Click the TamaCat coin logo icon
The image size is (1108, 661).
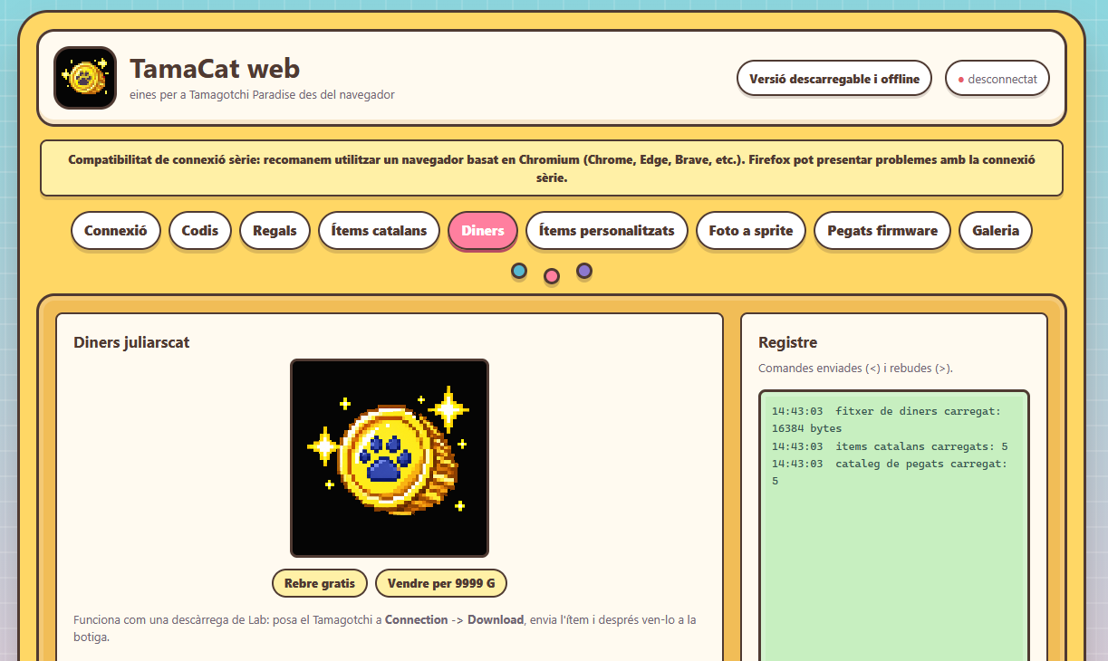click(x=85, y=78)
